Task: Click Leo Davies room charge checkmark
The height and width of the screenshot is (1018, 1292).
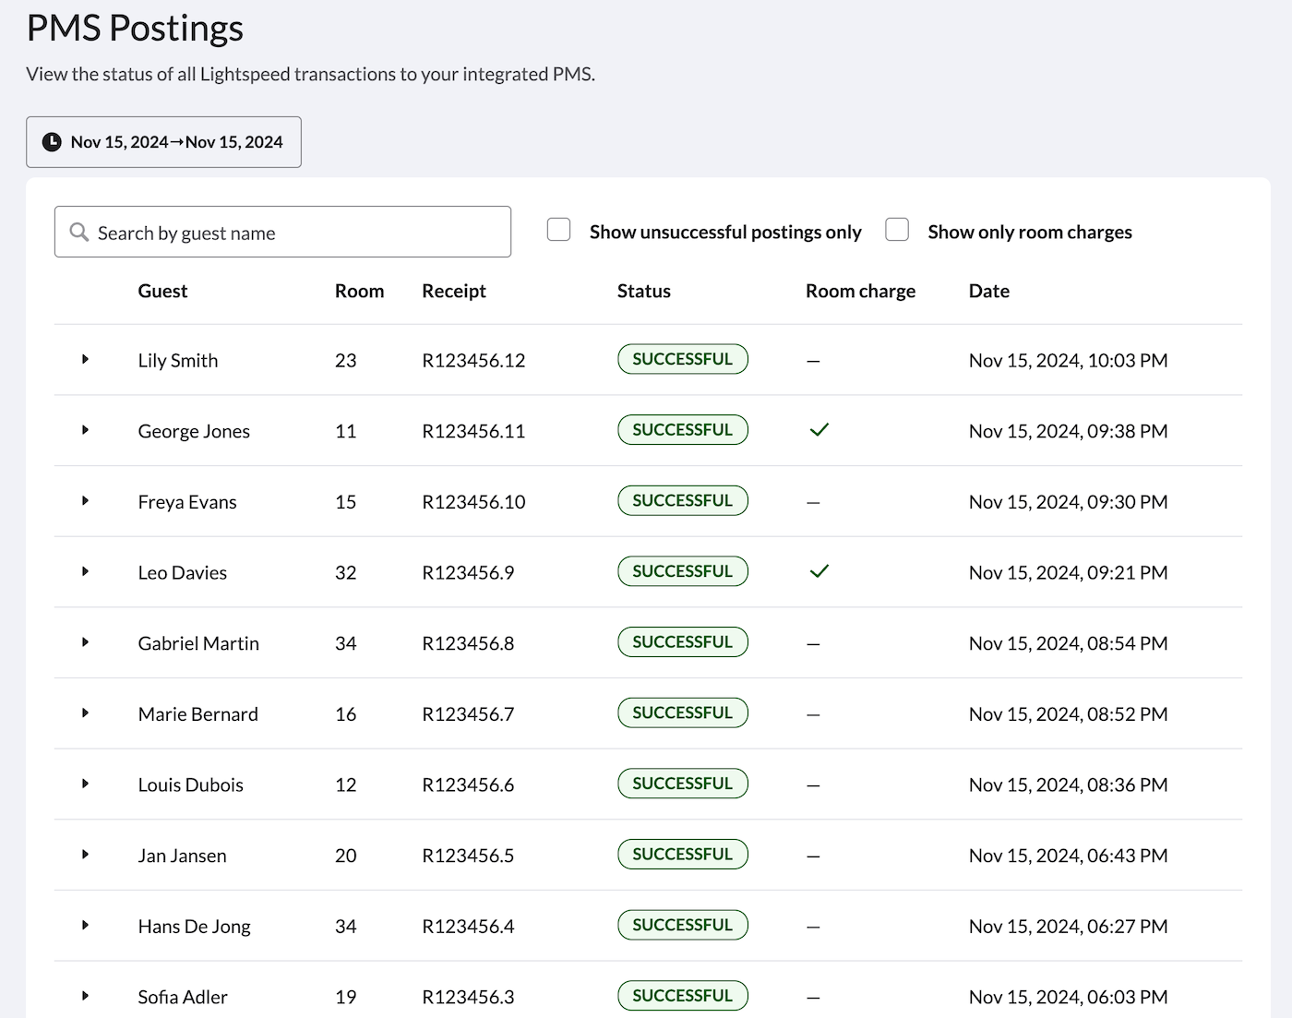Action: coord(819,571)
